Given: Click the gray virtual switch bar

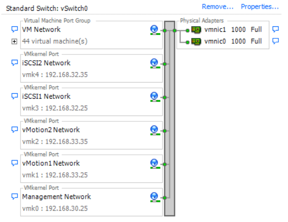Looking at the screenshot, I should pyautogui.click(x=169, y=120).
